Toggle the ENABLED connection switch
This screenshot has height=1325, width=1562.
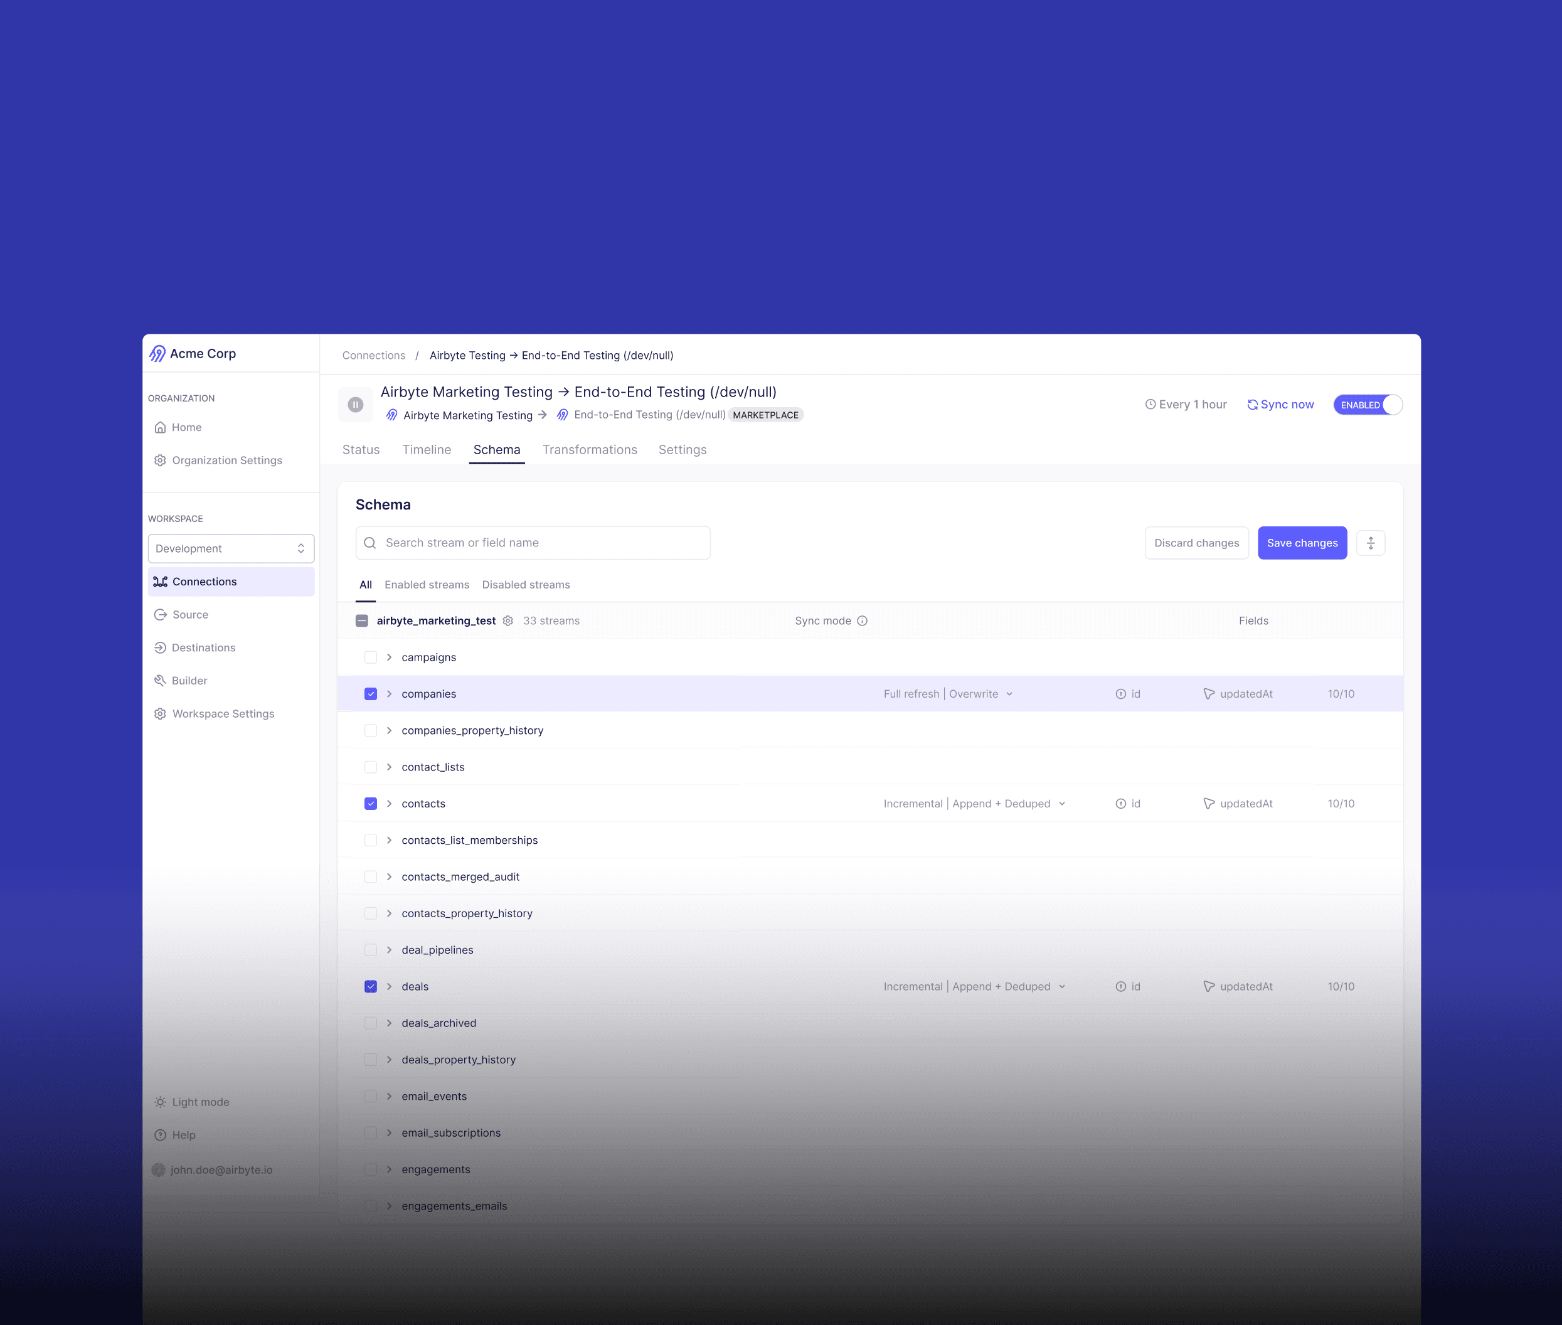[1368, 404]
